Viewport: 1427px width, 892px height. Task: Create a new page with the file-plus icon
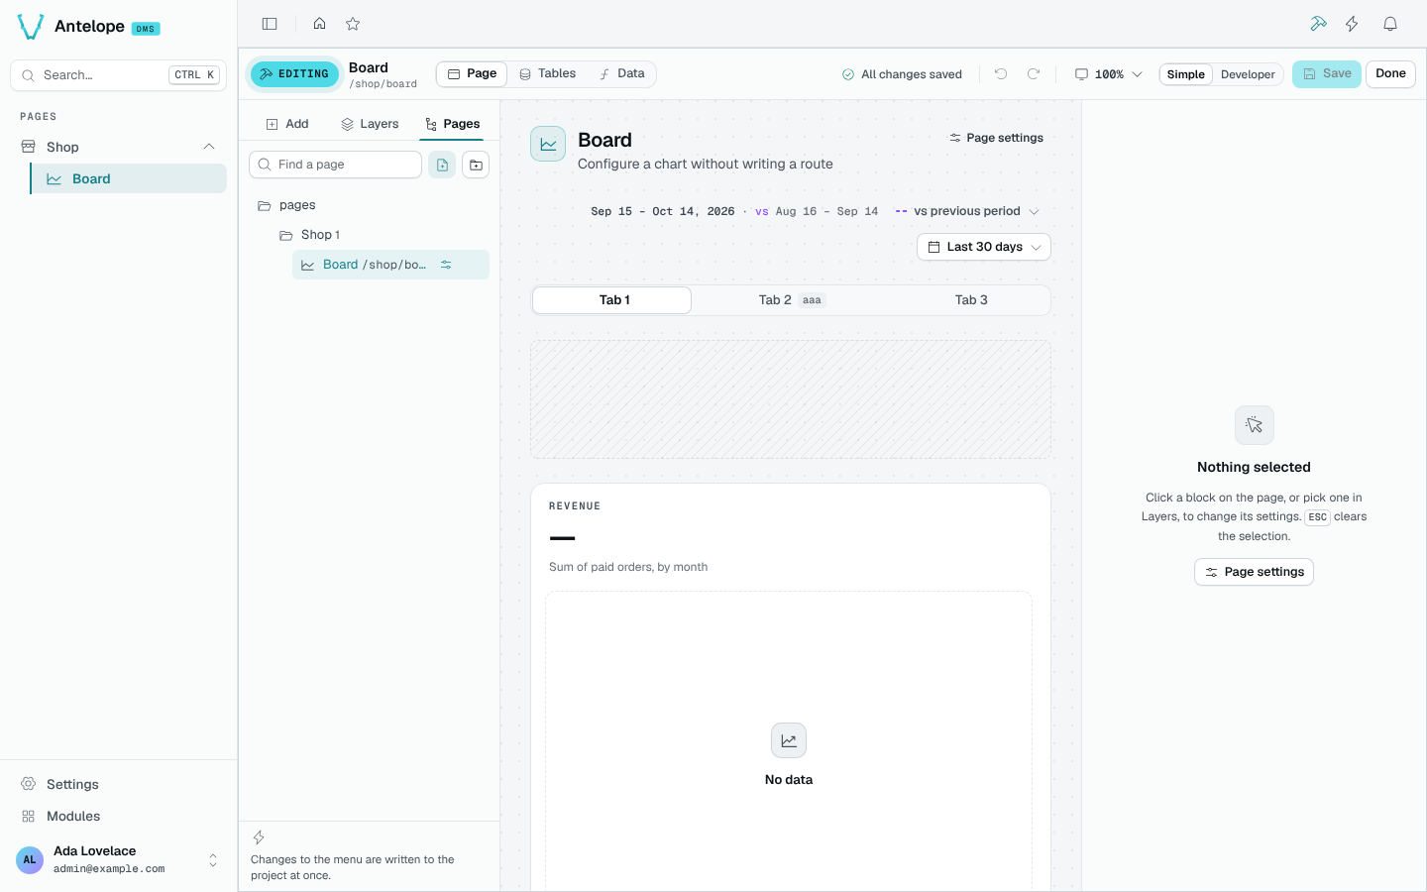442,165
